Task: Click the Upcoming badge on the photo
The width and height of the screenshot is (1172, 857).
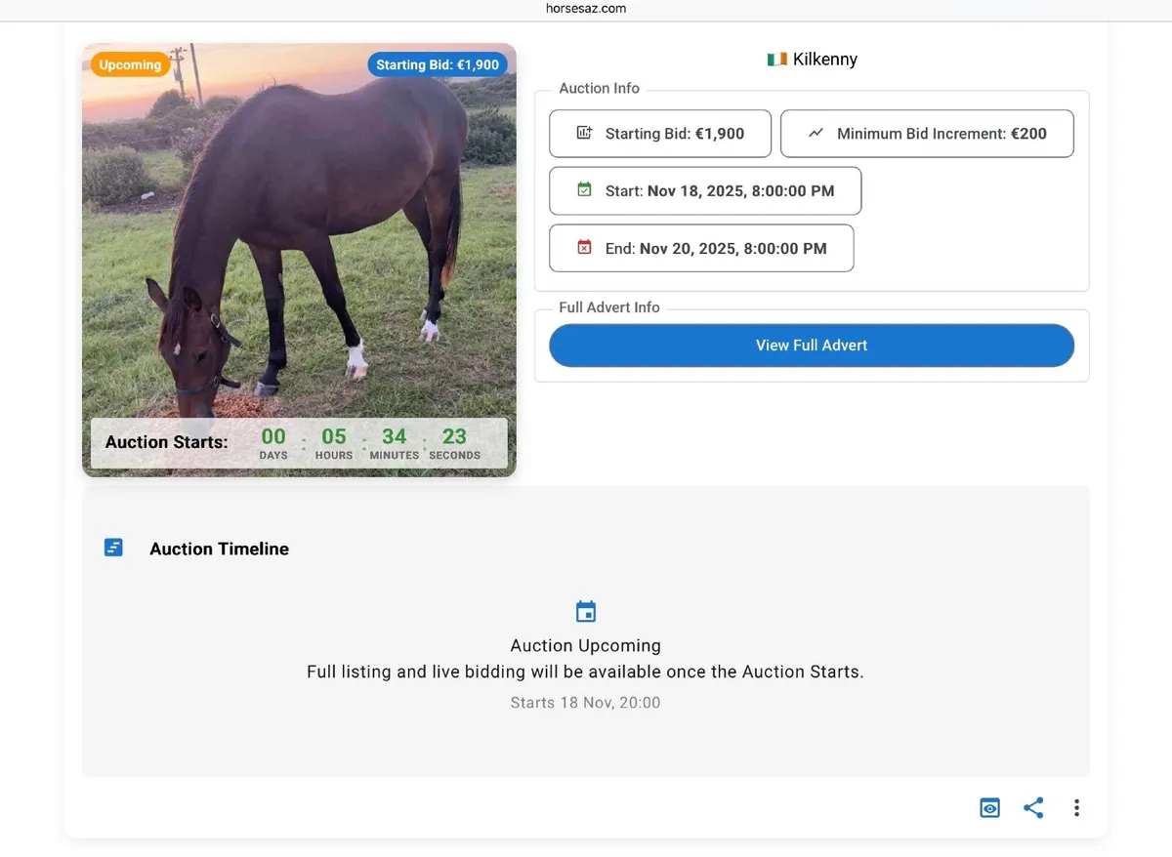Action: (130, 63)
